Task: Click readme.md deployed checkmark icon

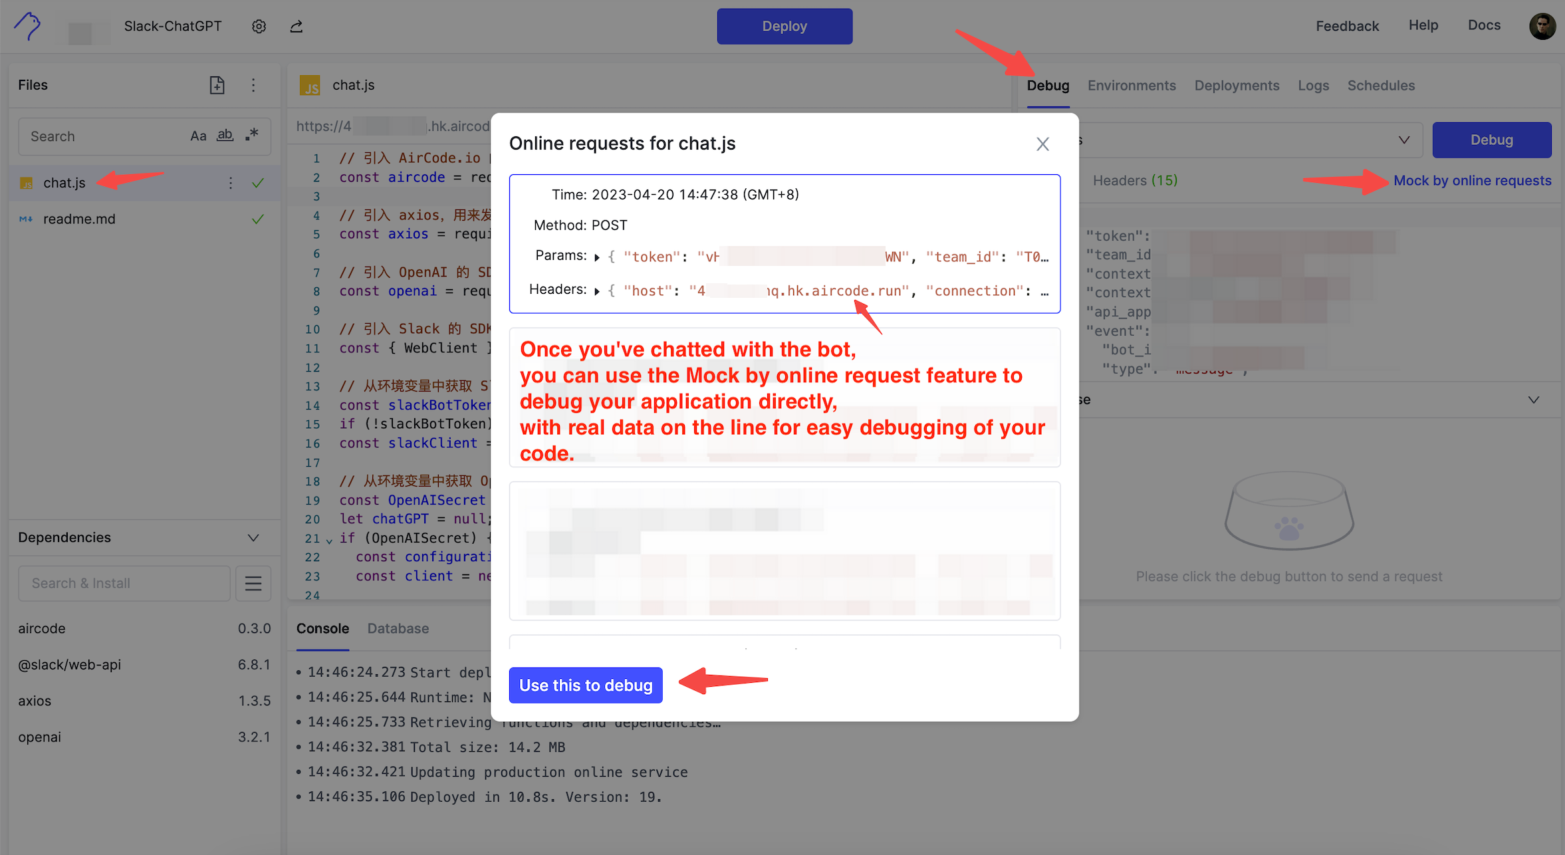Action: (x=258, y=219)
